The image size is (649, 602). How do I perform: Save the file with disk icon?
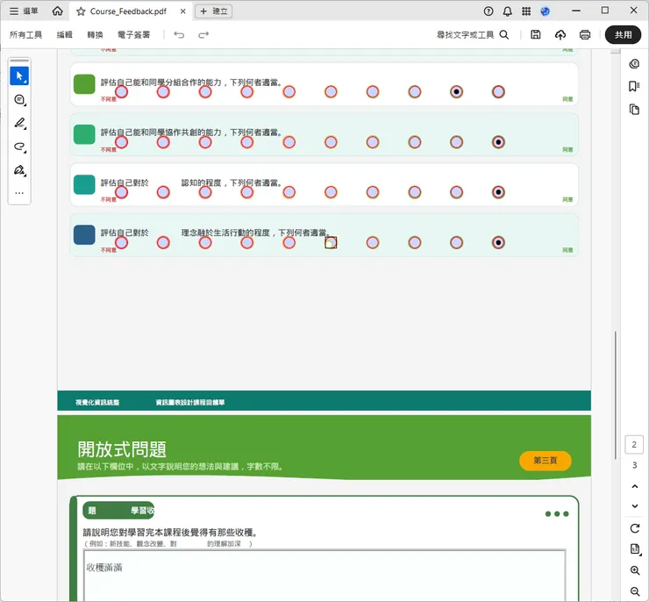[x=536, y=35]
